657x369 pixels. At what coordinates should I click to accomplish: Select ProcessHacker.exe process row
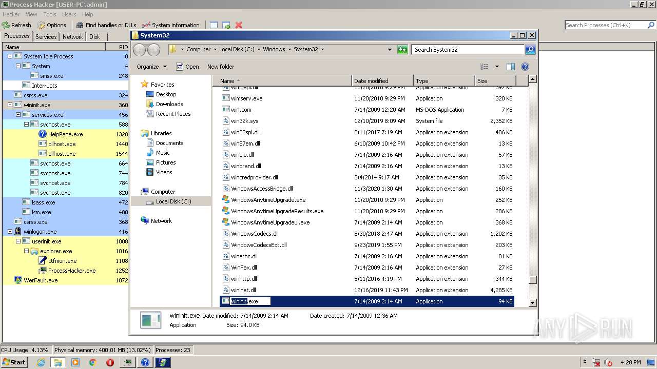tap(66, 271)
